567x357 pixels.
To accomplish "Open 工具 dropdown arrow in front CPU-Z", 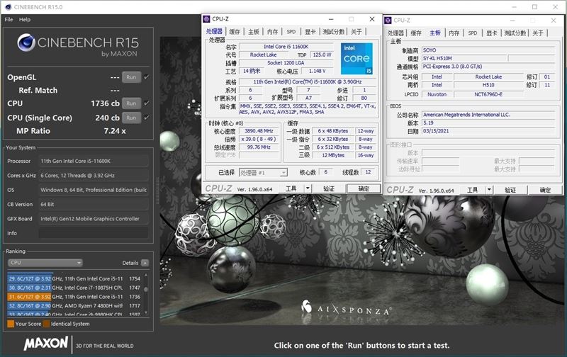I will tap(308, 188).
